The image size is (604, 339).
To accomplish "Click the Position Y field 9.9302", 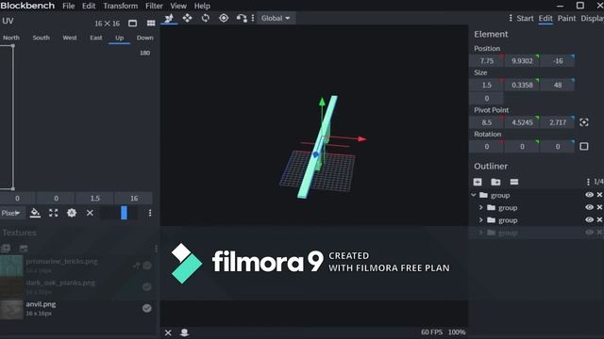I will [522, 60].
